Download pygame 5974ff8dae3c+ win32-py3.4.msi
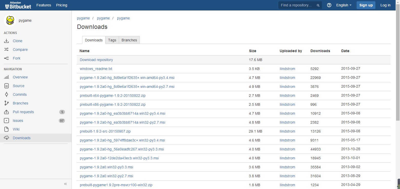Screen dimensions: 400x189 pyautogui.click(x=122, y=140)
